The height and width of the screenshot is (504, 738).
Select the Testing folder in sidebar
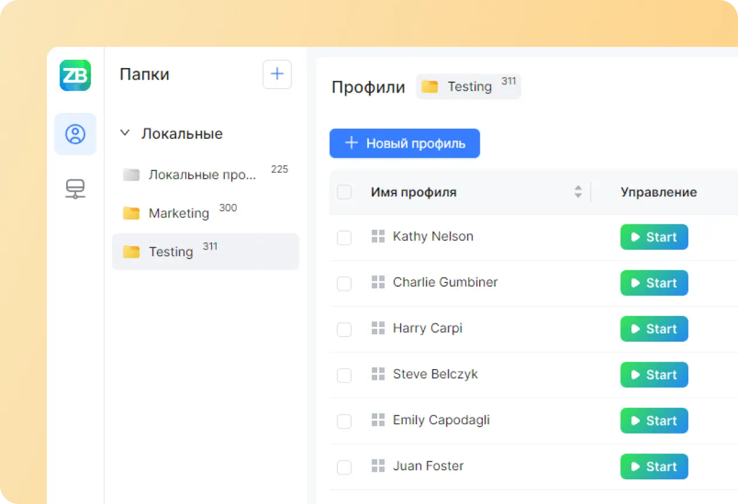(x=205, y=252)
